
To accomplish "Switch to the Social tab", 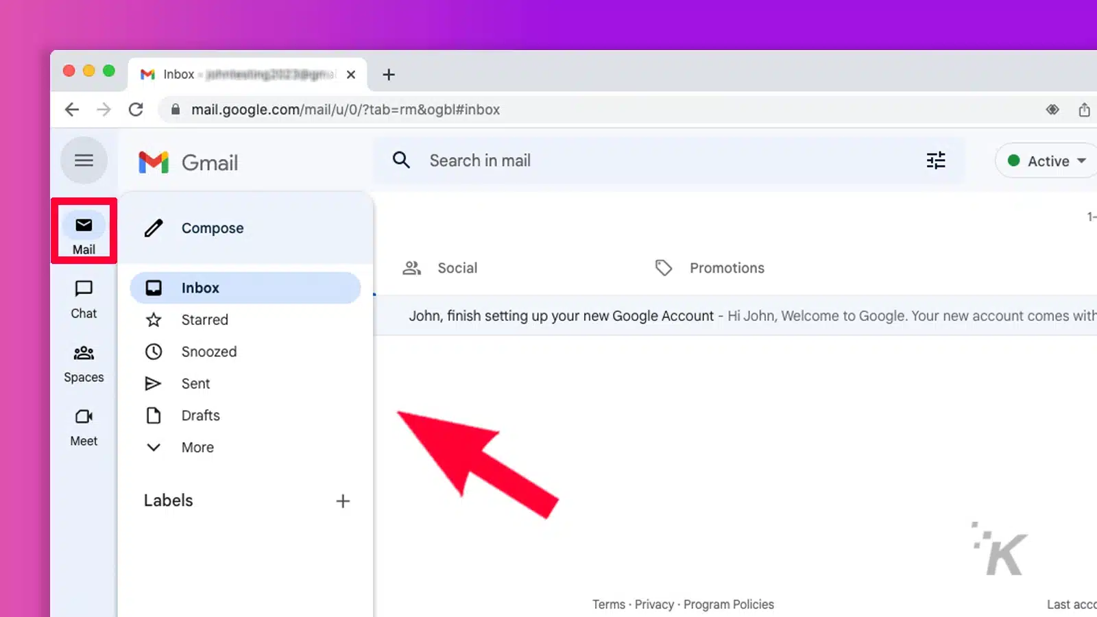I will [x=440, y=268].
